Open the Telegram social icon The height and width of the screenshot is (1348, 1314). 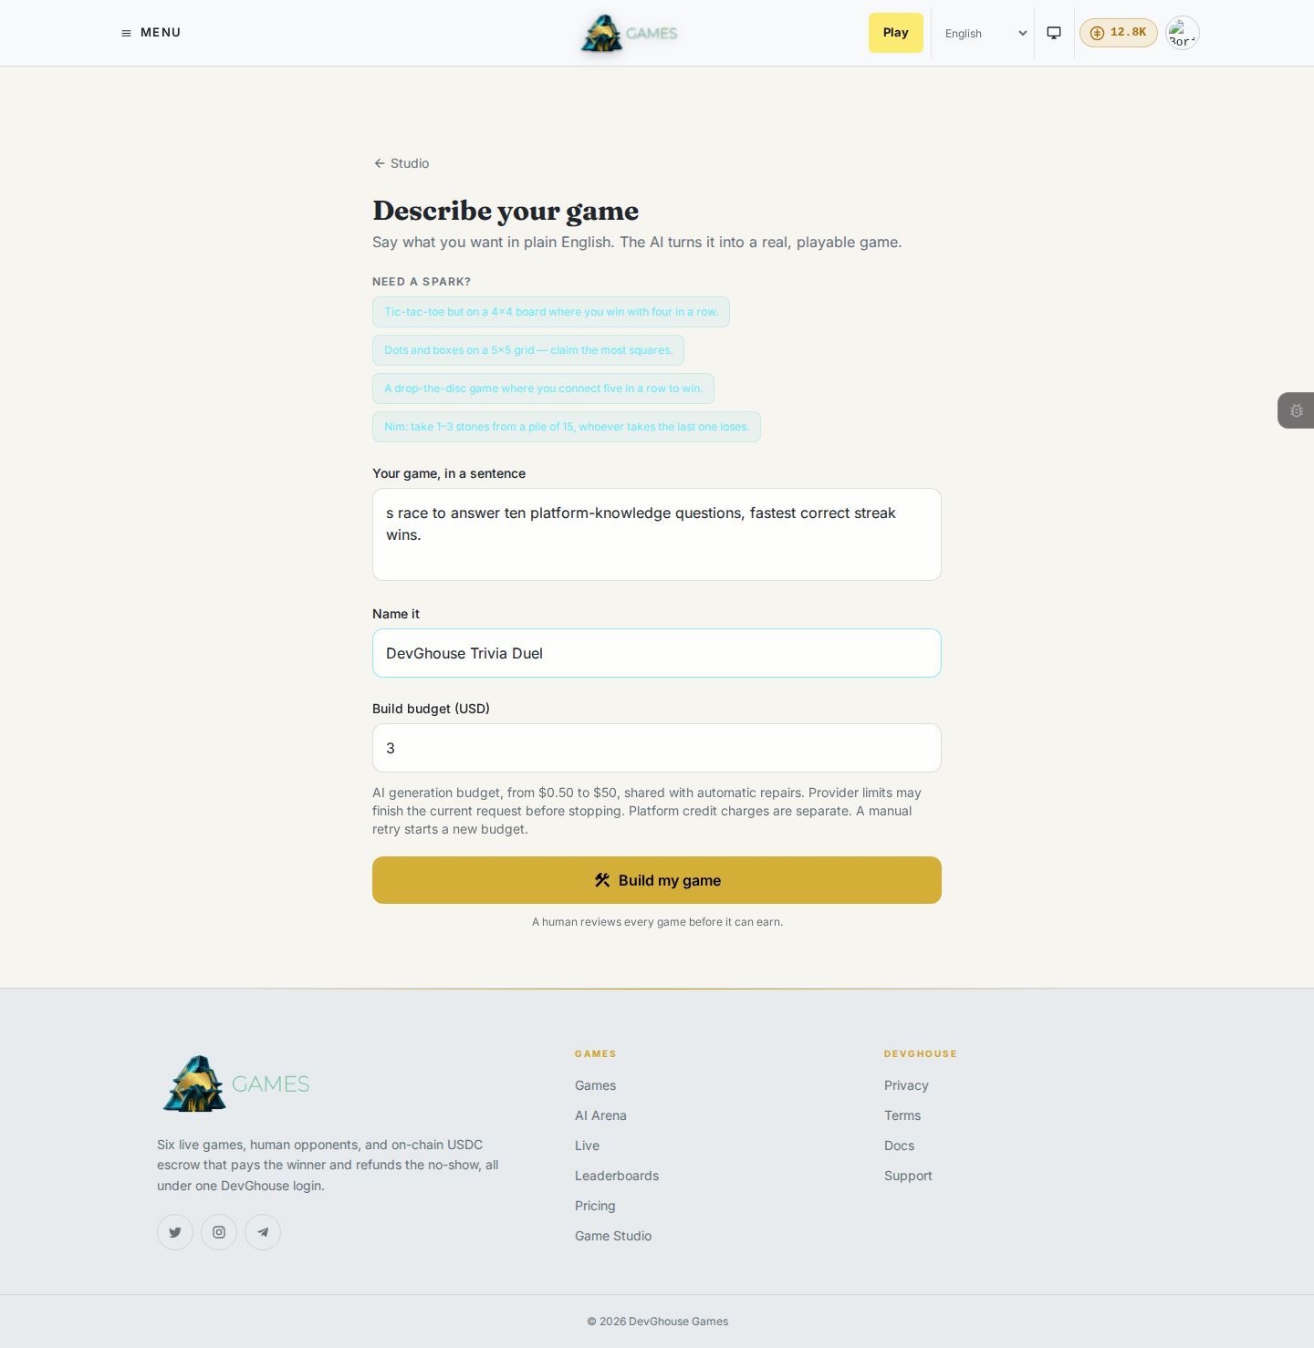pos(263,1232)
